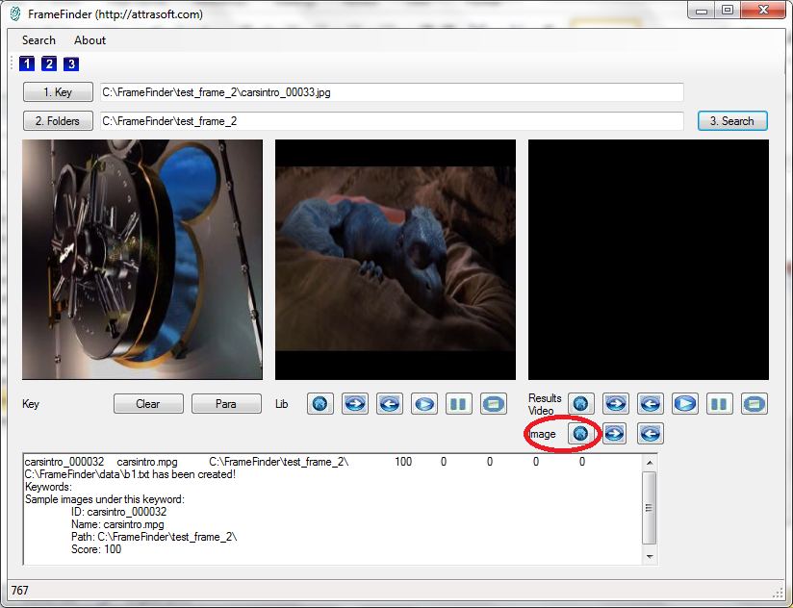The width and height of the screenshot is (793, 608).
Task: Play the Lib video
Action: click(424, 404)
